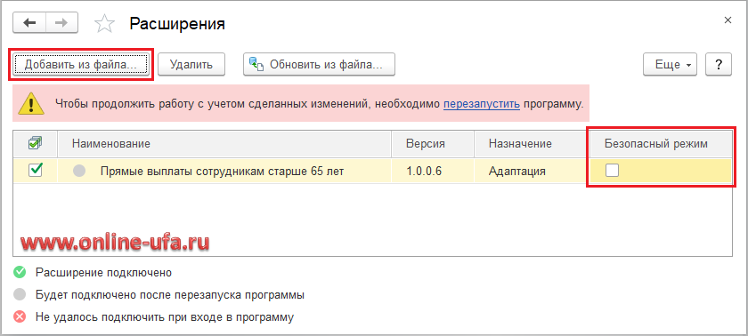This screenshot has height=336, width=748.
Task: Click the yellow warning triangle icon
Action: 31,104
